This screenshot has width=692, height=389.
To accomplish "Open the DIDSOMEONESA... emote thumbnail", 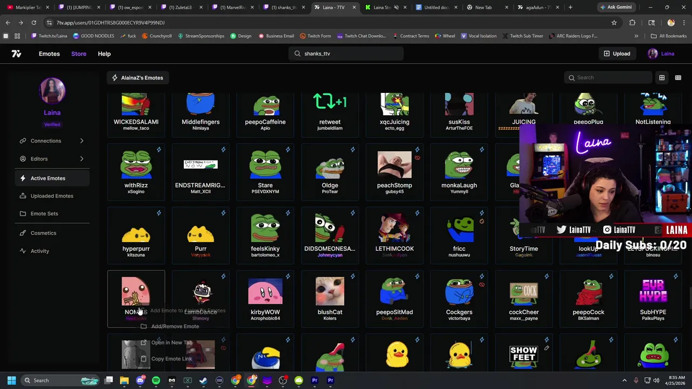I will (330, 228).
